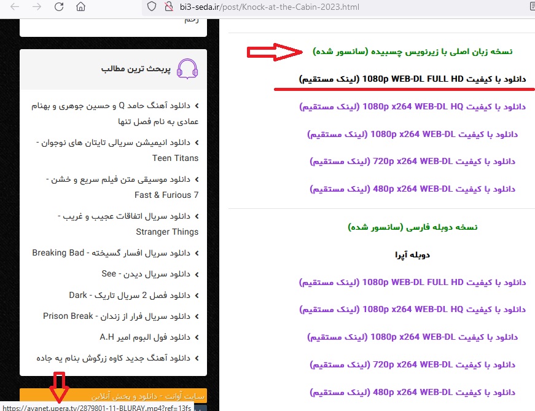
Task: Click the green subtitled version heading text
Action: [x=413, y=52]
